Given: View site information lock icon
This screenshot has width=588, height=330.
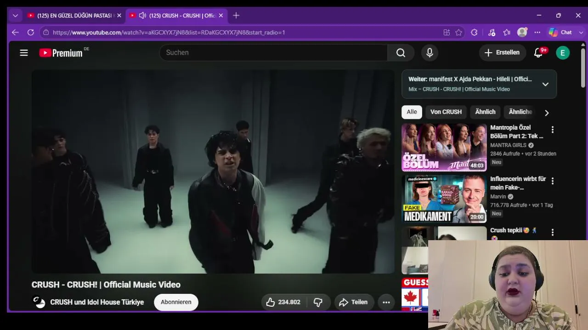Looking at the screenshot, I should pos(45,33).
